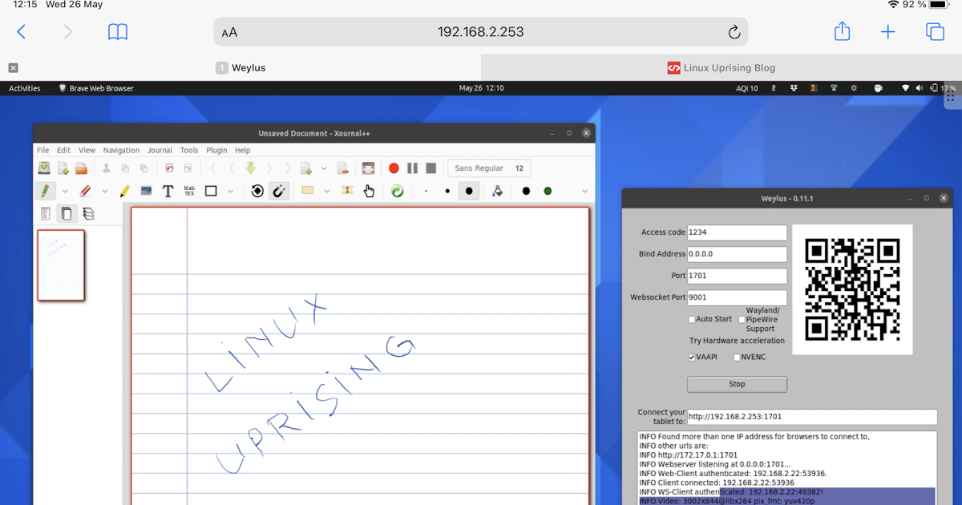
Task: Select the page 1 thumbnail in sidebar
Action: click(61, 265)
